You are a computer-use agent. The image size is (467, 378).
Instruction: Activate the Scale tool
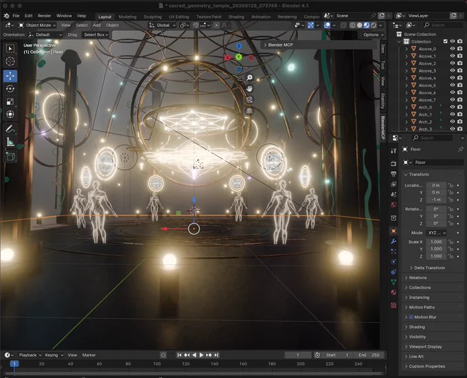[x=10, y=102]
